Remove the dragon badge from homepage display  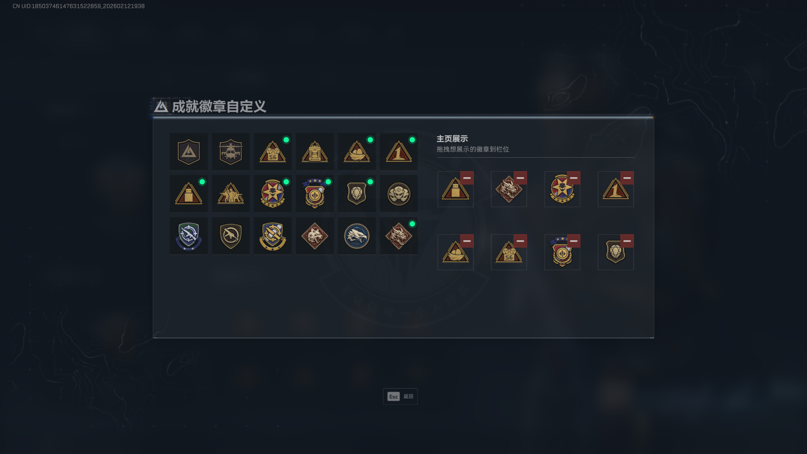[520, 178]
